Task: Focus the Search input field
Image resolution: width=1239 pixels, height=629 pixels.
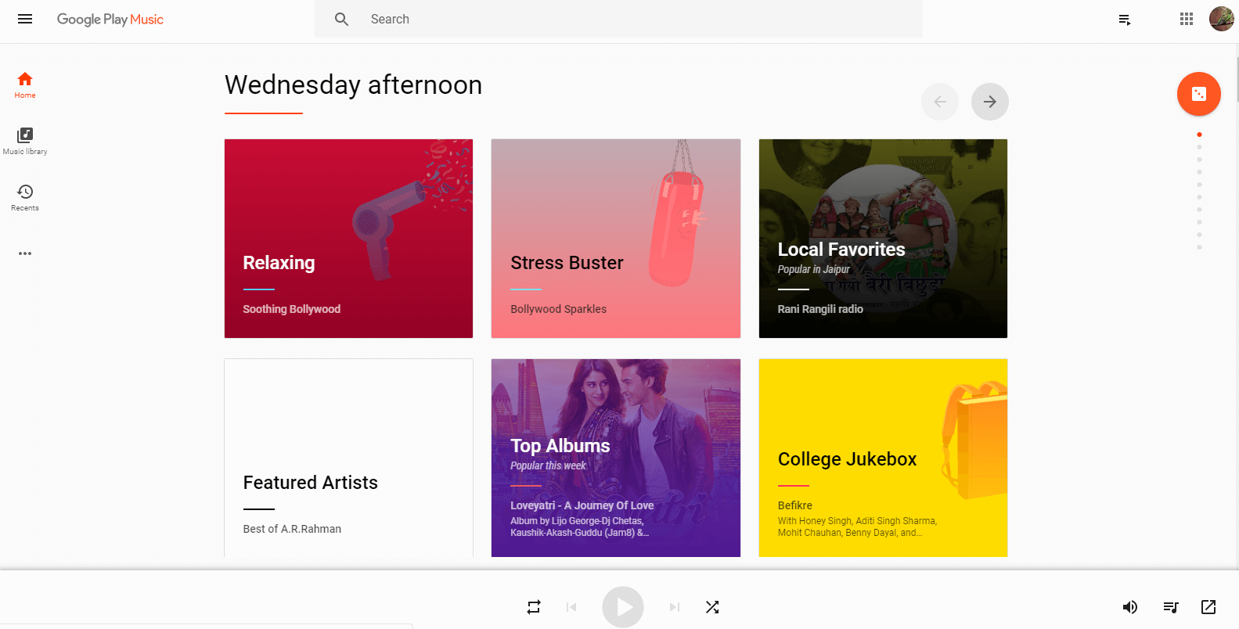Action: coord(618,19)
